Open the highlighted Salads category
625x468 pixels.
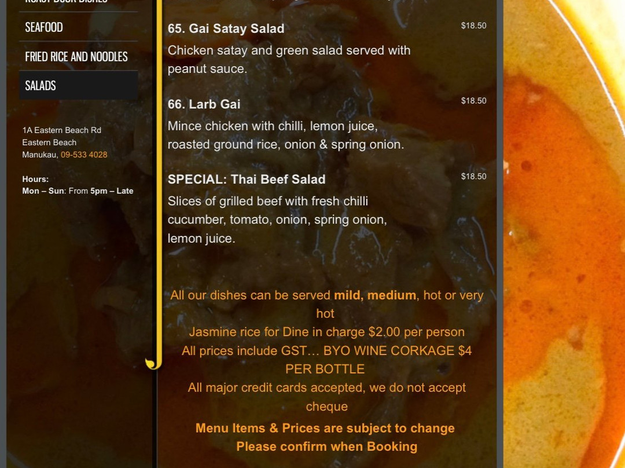tap(78, 85)
